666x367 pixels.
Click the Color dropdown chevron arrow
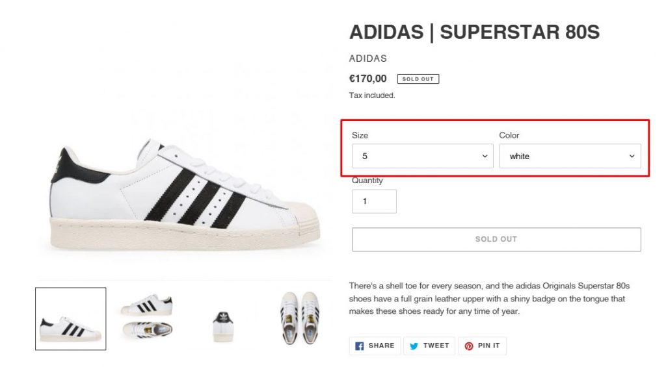tap(632, 157)
